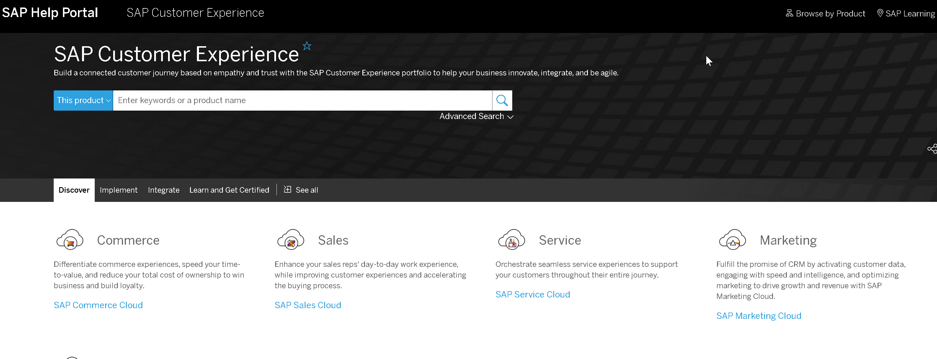Click the magnifier search icon button

[502, 101]
